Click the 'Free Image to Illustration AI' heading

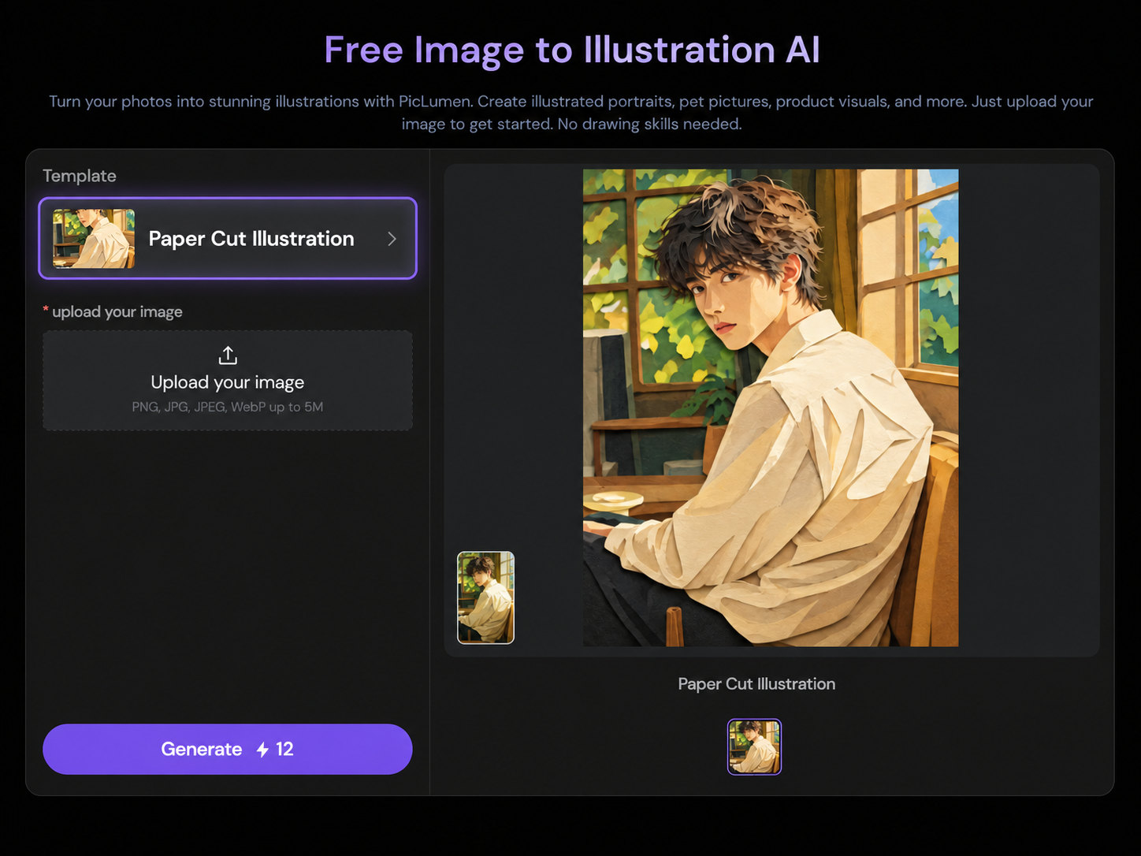tap(572, 50)
